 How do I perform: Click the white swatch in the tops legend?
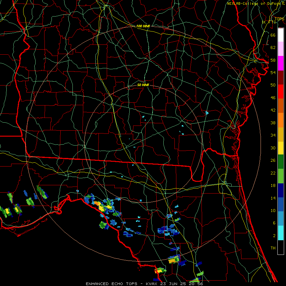point(281,35)
